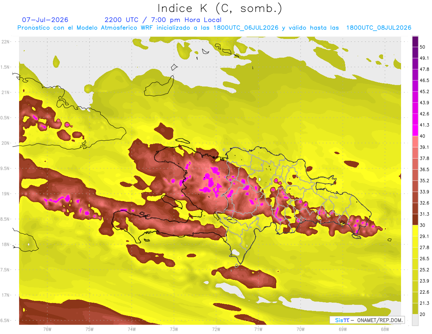Click the '19N' latitude label

click(x=6, y=193)
